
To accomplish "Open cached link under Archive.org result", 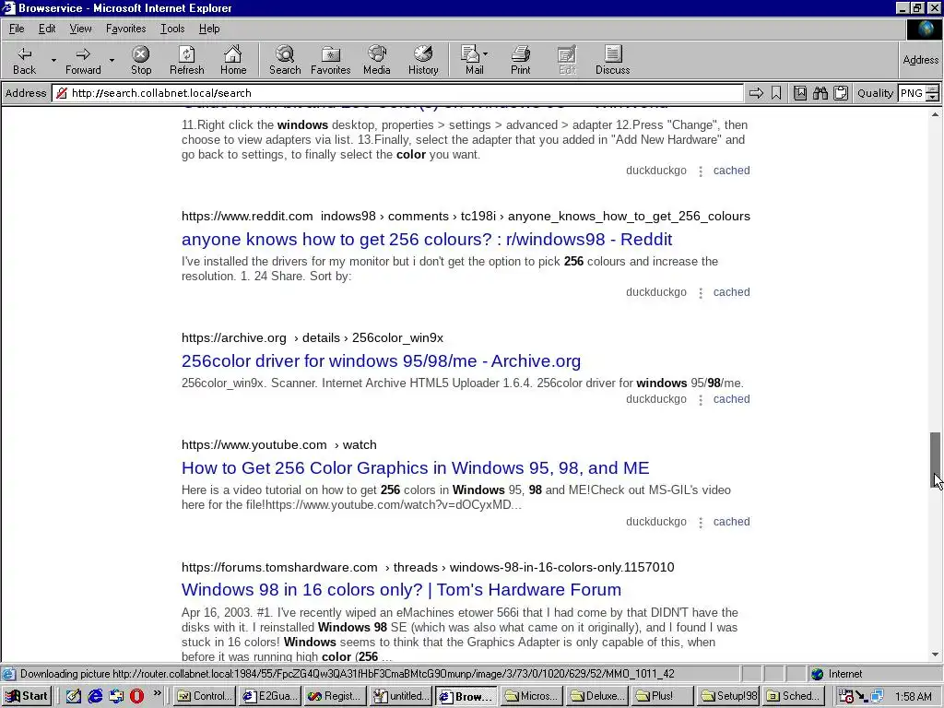I will click(731, 399).
